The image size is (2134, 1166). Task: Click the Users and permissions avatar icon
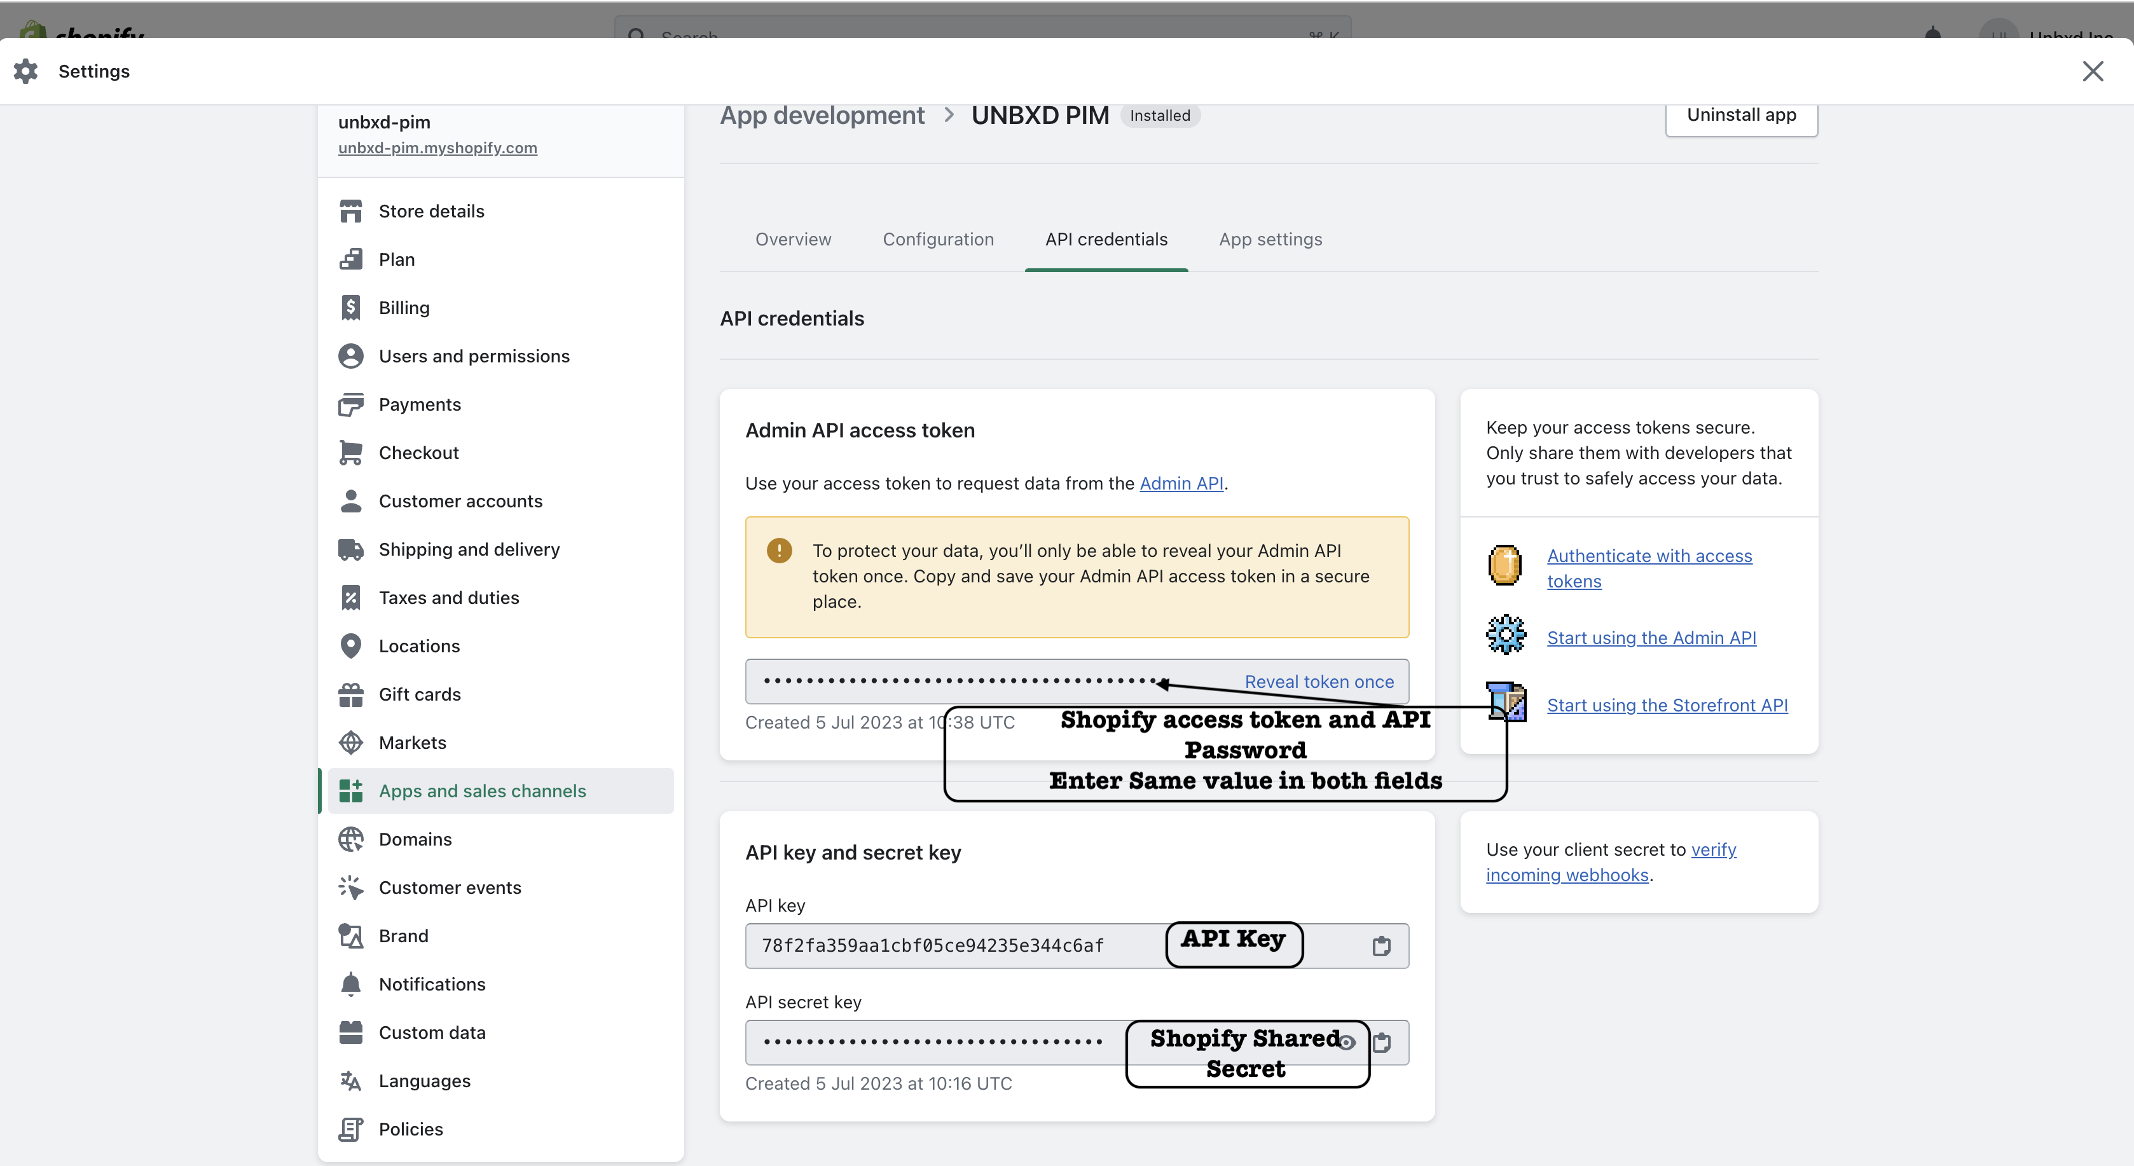(350, 356)
